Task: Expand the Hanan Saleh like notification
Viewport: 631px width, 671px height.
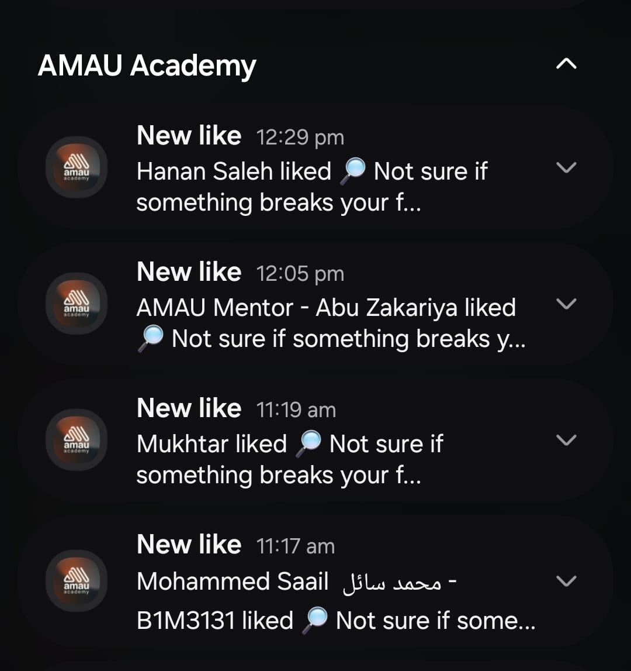Action: point(566,168)
